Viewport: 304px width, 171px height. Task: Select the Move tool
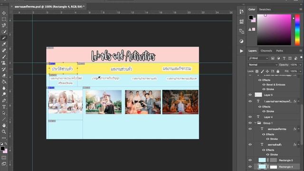click(x=4, y=13)
